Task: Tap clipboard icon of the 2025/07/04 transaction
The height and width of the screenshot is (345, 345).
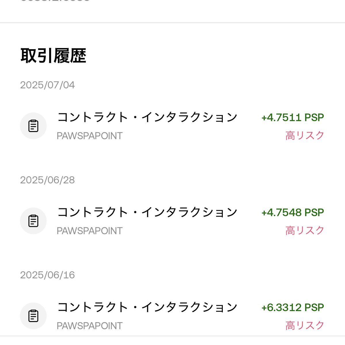Action: pos(33,126)
